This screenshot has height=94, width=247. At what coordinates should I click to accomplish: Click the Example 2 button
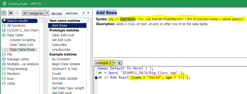(x=103, y=63)
